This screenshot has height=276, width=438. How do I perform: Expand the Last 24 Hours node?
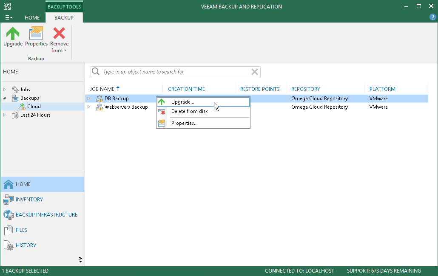click(5, 115)
